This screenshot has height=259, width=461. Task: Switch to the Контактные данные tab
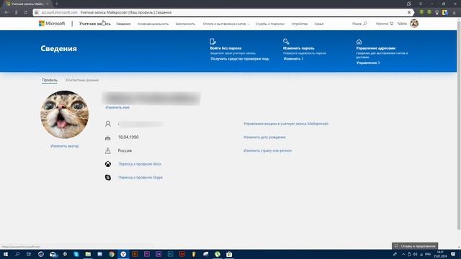82,80
